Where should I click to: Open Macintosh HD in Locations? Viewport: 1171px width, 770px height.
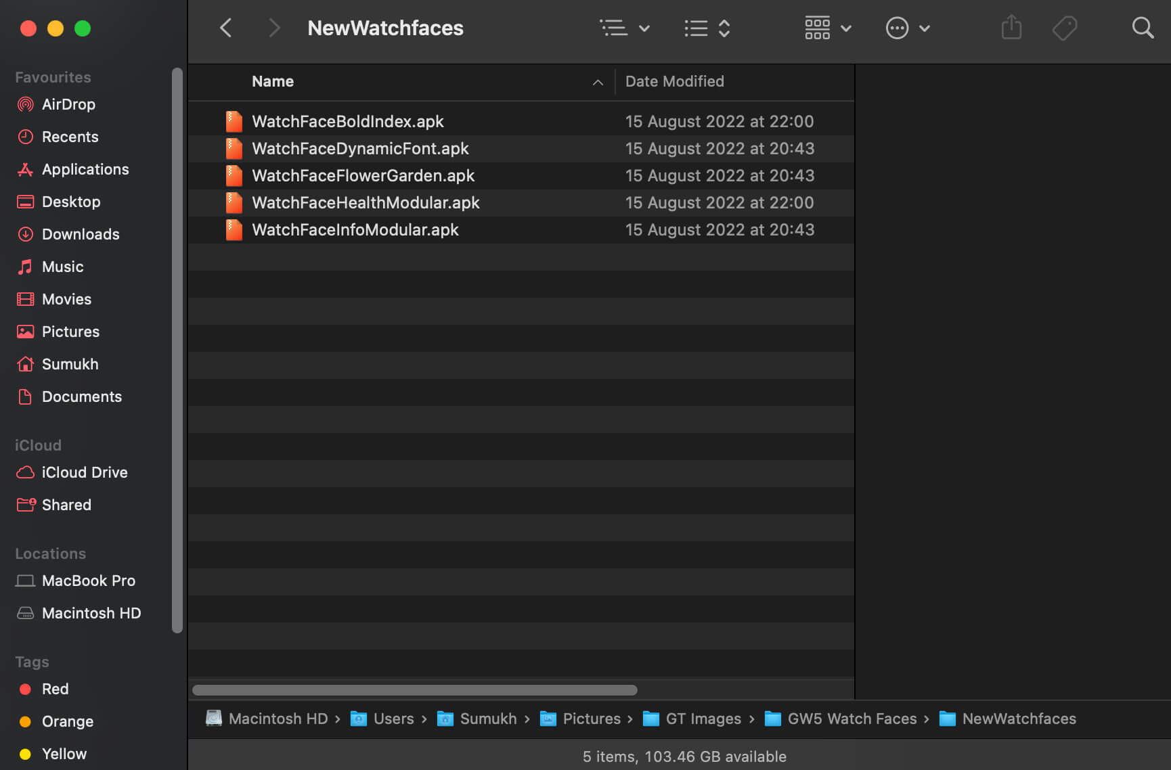pos(91,613)
